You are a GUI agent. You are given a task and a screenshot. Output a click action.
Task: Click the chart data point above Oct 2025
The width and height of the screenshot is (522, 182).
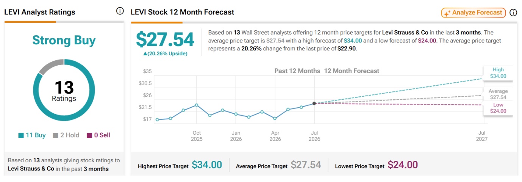click(197, 105)
